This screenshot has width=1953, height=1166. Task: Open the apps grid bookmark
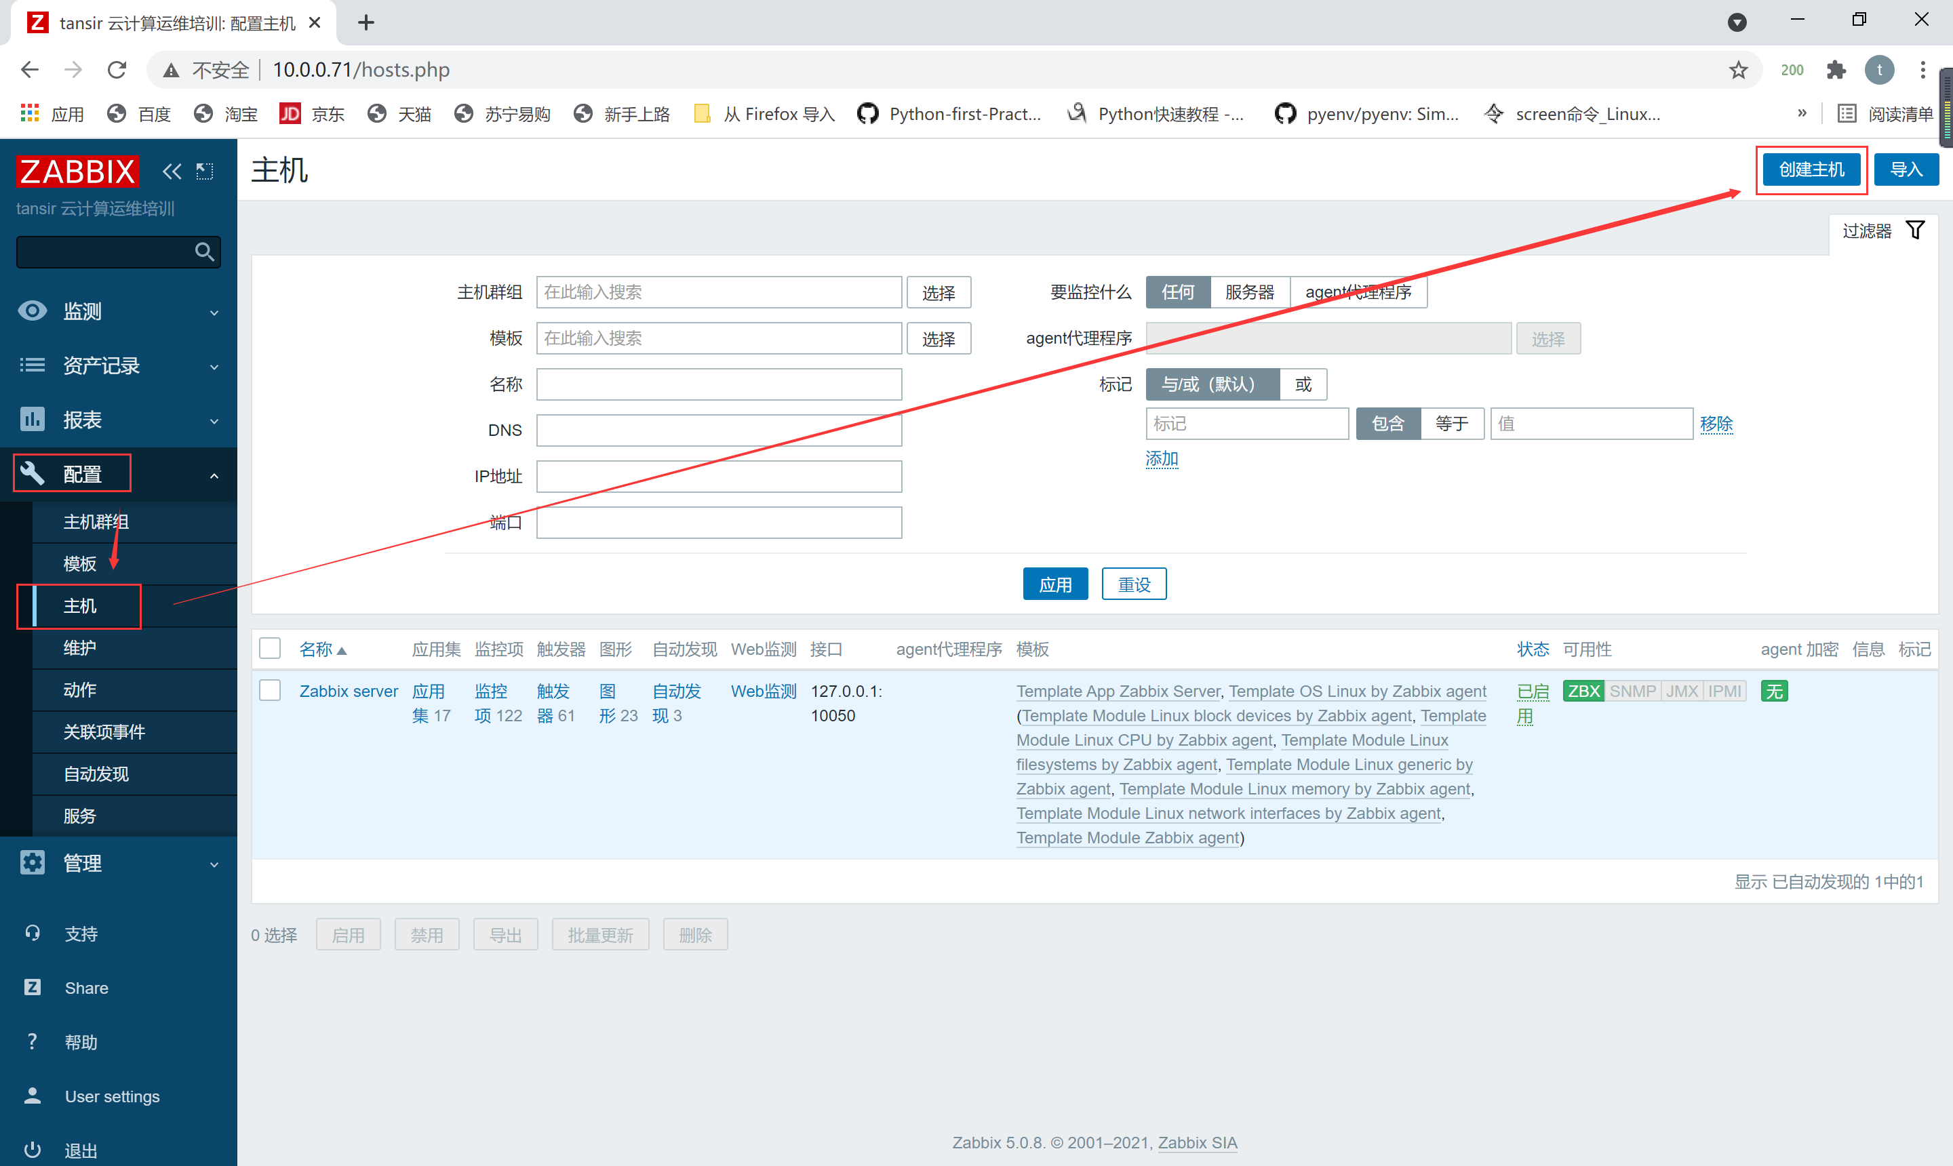click(x=52, y=114)
